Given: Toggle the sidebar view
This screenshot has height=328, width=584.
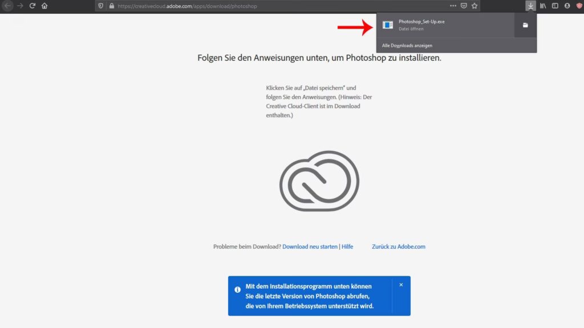Looking at the screenshot, I should 555,6.
